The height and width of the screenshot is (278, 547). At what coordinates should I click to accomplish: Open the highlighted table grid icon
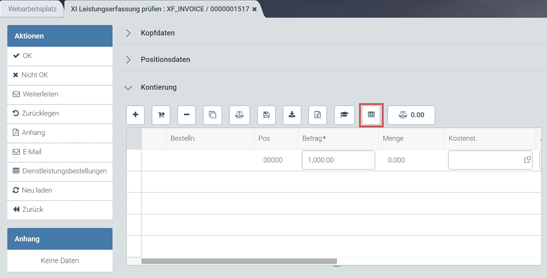click(x=371, y=115)
